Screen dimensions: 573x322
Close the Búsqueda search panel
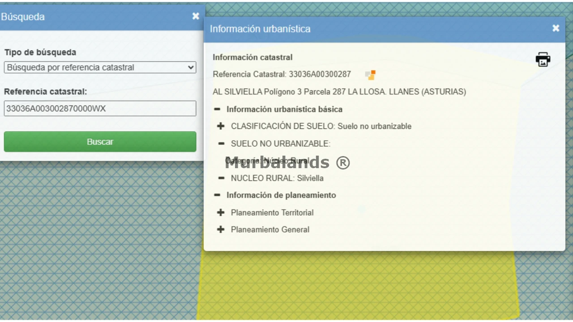click(196, 16)
